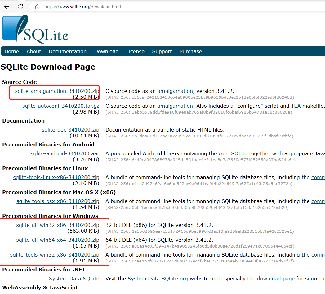Click Precompiled Binaries for Linux heading
The width and height of the screenshot is (325, 294).
pyautogui.click(x=45, y=168)
